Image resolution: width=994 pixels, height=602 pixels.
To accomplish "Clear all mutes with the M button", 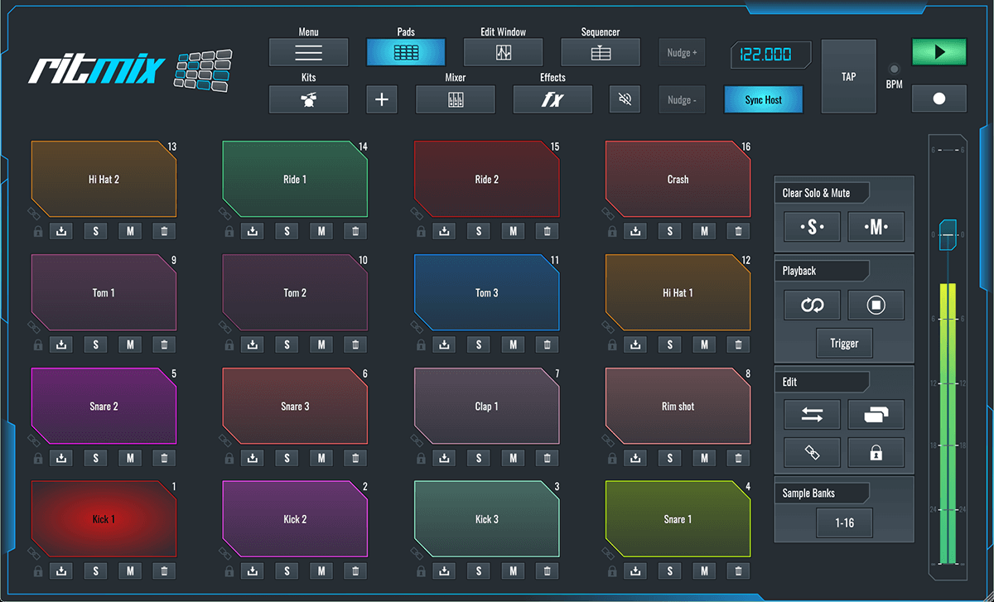I will tap(876, 227).
